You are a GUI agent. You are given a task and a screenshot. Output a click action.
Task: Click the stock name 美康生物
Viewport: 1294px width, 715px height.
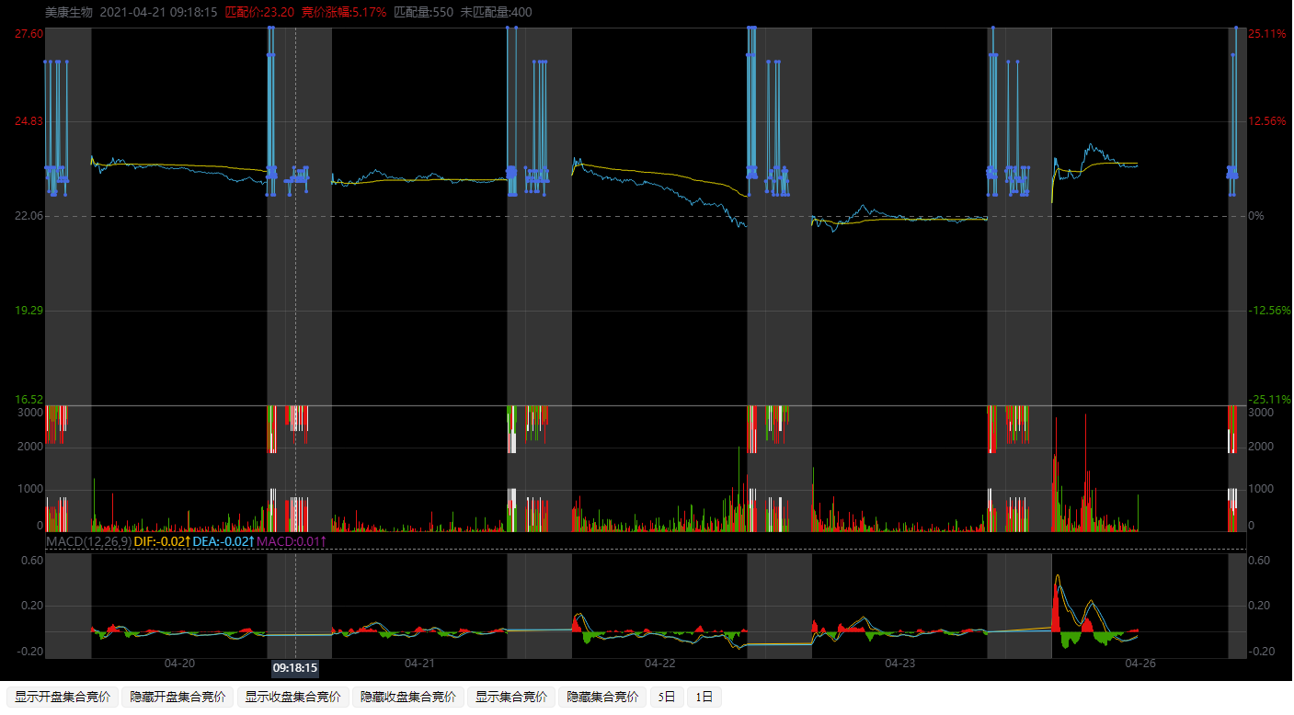[69, 12]
